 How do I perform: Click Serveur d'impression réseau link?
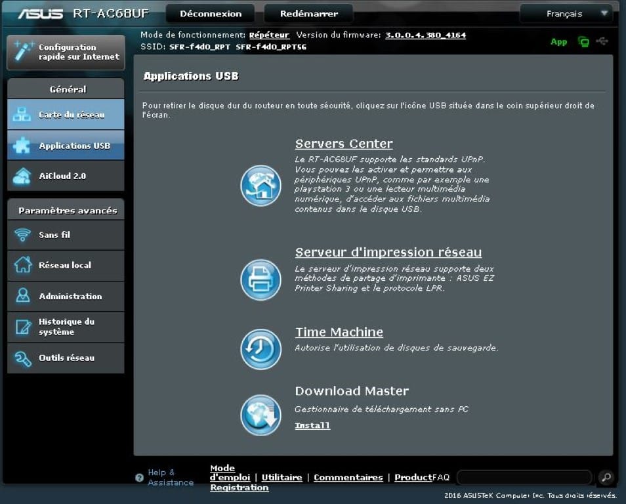(388, 253)
